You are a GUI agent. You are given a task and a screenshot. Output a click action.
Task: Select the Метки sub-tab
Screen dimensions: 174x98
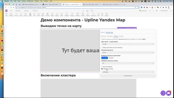click(116, 36)
